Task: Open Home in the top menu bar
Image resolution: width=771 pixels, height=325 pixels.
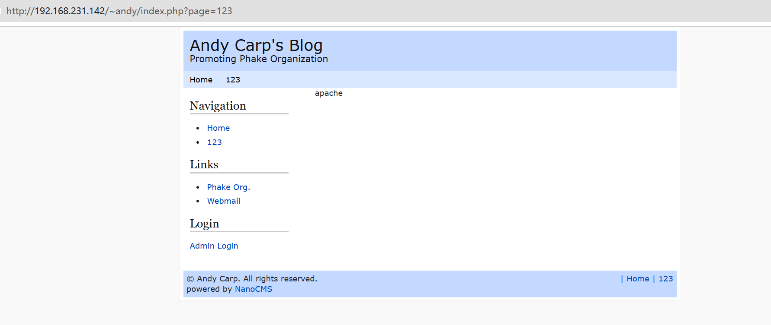Action: point(201,80)
